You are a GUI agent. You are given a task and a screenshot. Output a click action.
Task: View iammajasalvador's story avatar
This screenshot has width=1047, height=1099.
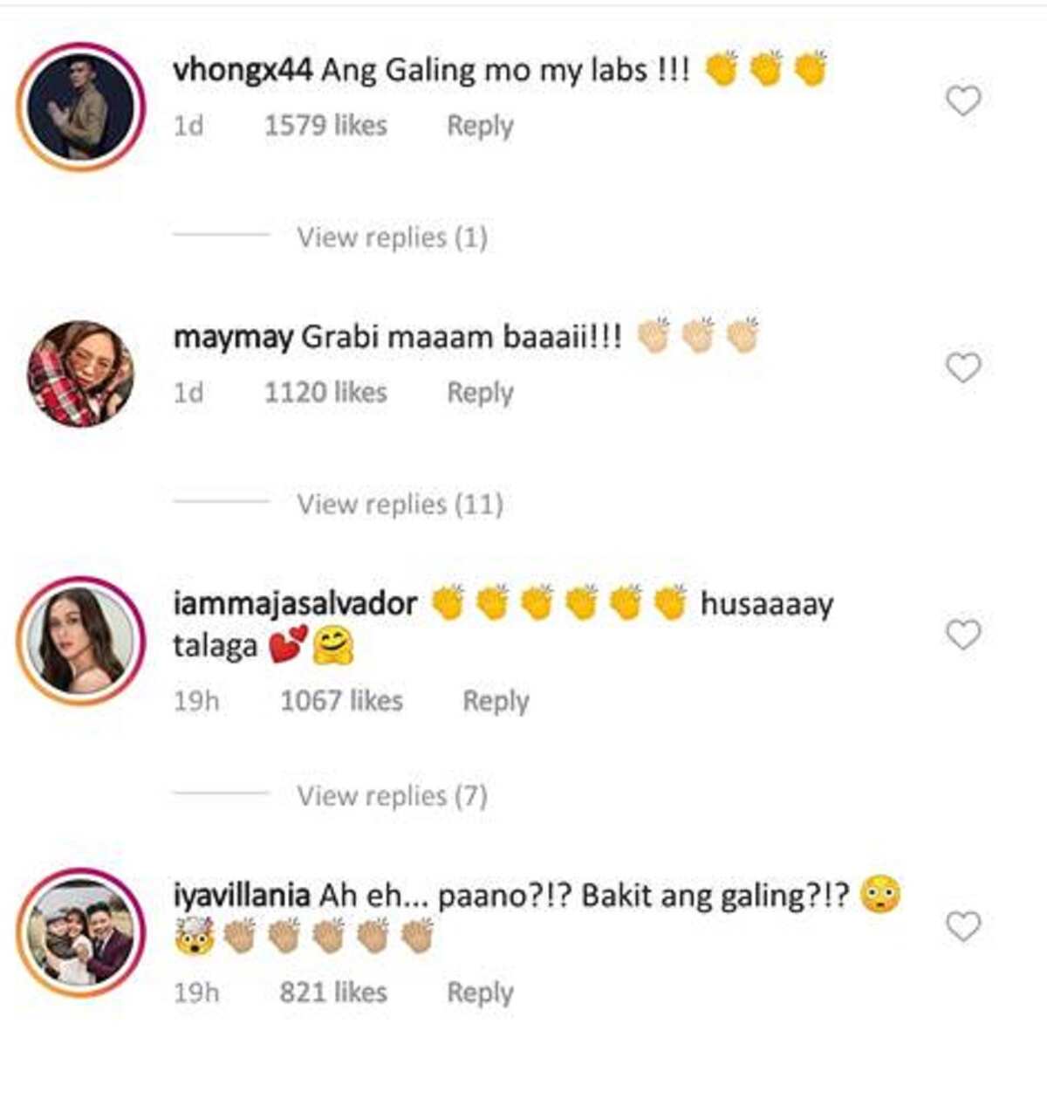point(81,640)
